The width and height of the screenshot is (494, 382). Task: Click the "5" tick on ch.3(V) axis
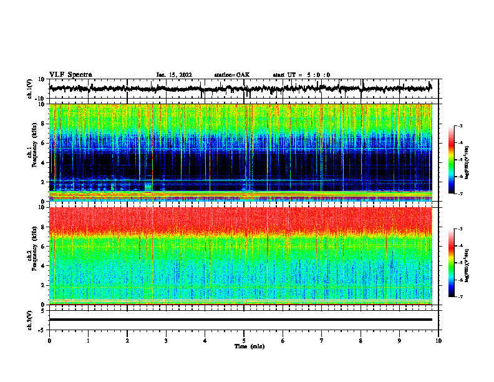coord(43,311)
